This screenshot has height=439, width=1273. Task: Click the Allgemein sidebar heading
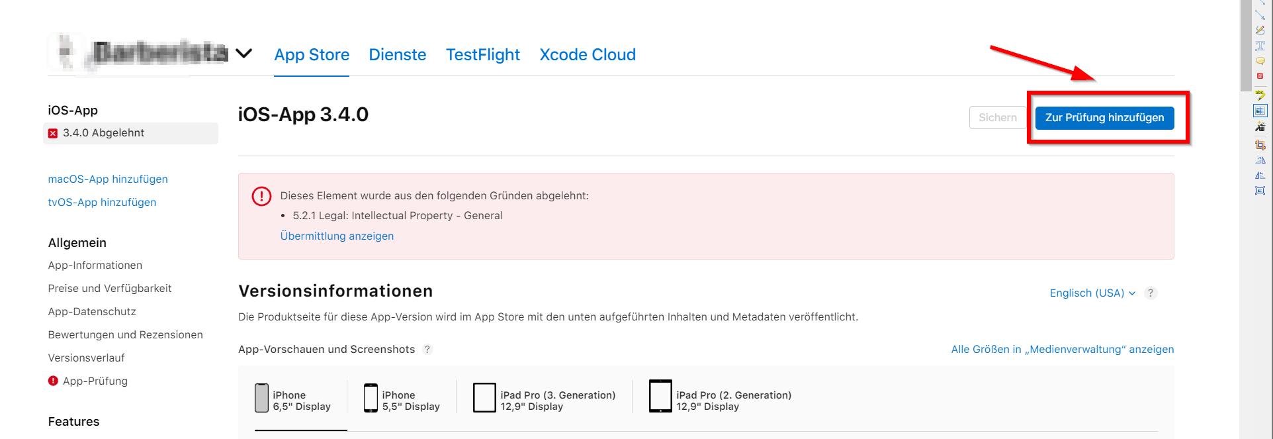77,242
